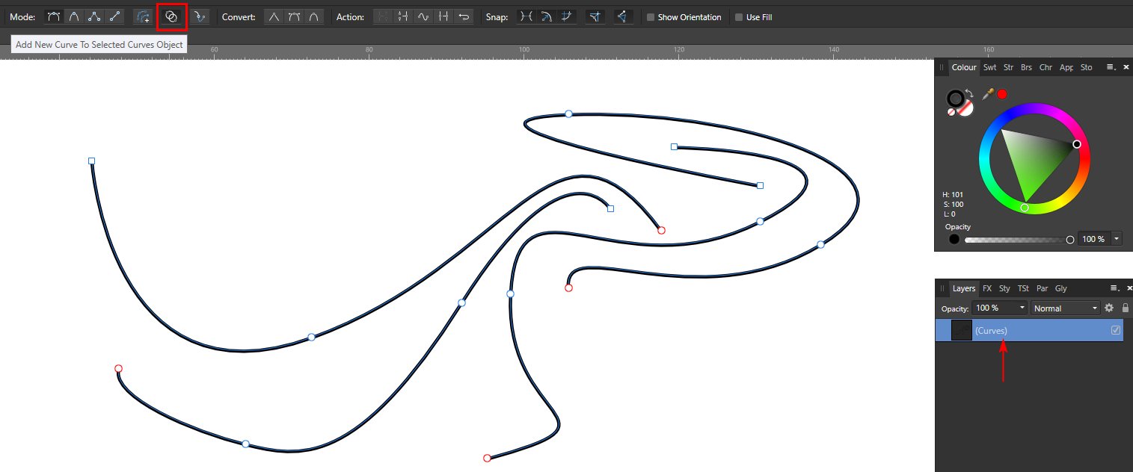
Task: Convert node to Smooth
Action: (x=294, y=16)
